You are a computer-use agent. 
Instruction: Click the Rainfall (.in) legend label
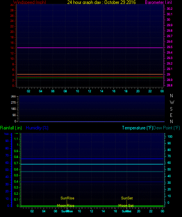pyautogui.click(x=11, y=128)
